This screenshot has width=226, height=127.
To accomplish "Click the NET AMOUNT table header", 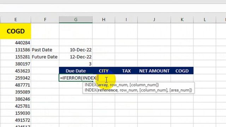I will (x=154, y=71).
